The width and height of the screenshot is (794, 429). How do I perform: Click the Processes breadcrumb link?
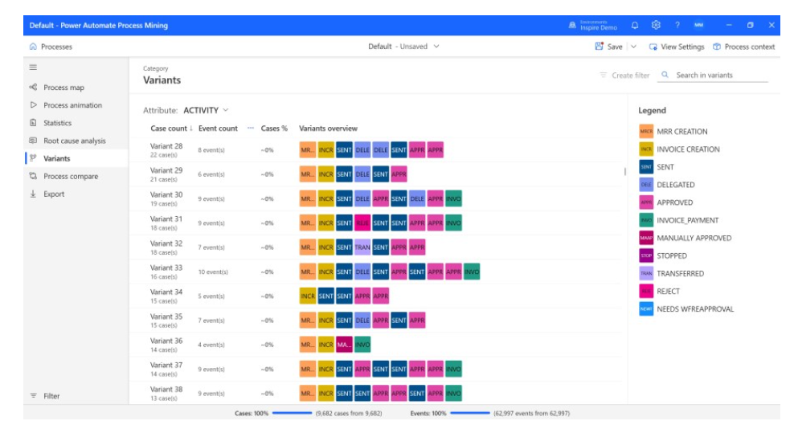tap(56, 47)
